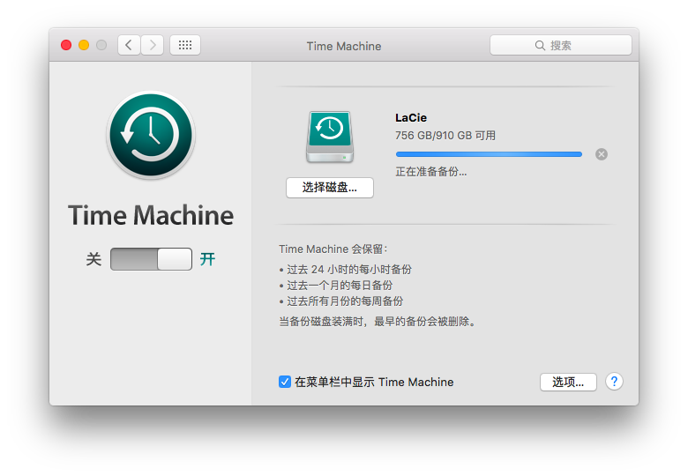Show all preferences via grid icon
688x476 pixels.
(x=185, y=45)
